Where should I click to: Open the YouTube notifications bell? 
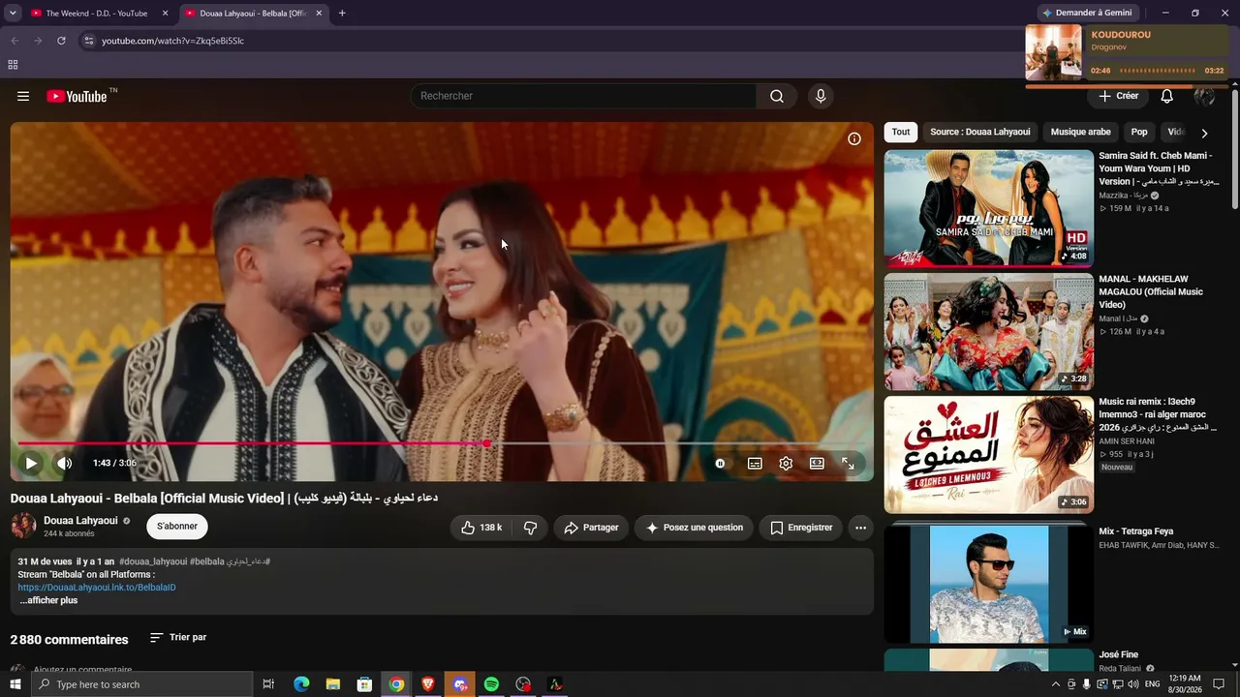[1167, 96]
